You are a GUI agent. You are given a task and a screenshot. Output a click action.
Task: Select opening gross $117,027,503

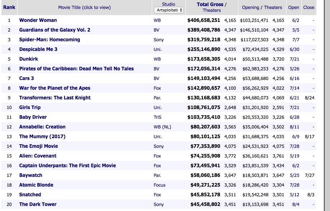pos(255,40)
